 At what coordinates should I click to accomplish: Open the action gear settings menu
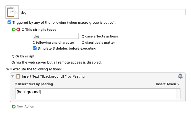(180, 76)
